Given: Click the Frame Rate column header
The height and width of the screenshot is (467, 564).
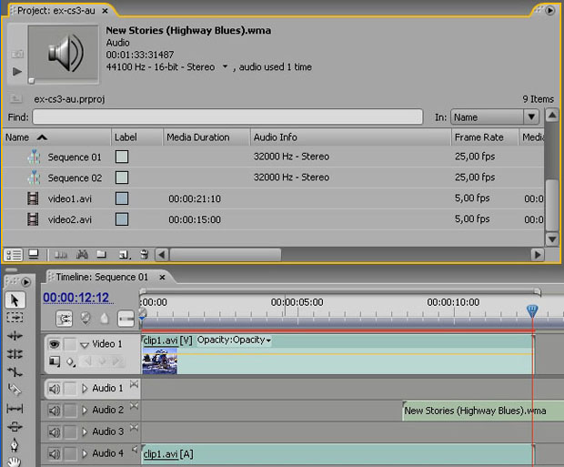Looking at the screenshot, I should pos(485,137).
